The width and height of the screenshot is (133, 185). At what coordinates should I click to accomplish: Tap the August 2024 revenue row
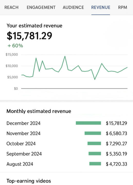click(67, 164)
